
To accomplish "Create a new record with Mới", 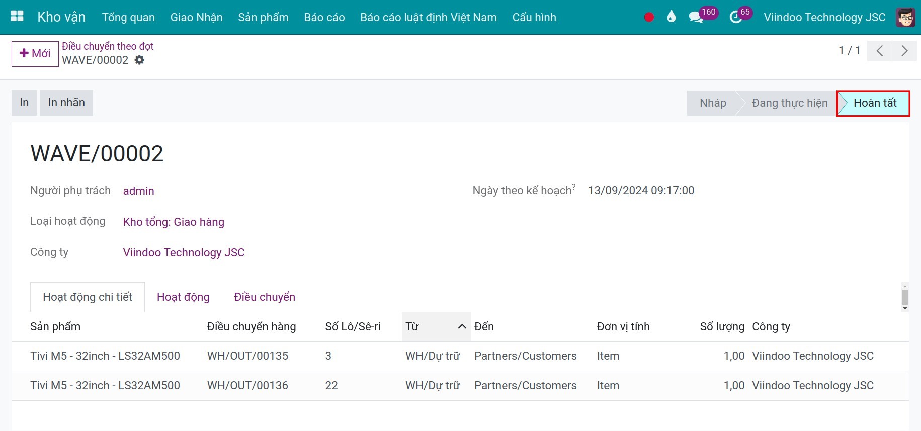I will tap(35, 54).
